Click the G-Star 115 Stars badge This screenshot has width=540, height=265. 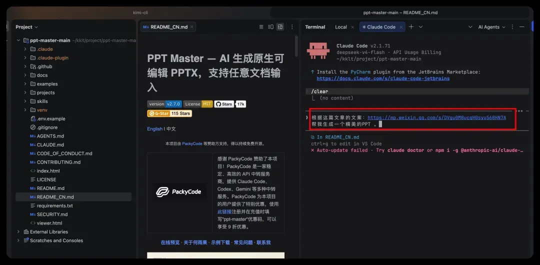click(x=169, y=113)
